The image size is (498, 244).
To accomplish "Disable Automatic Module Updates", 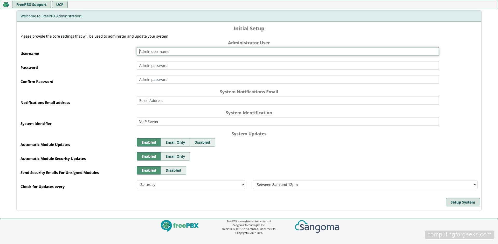I will [202, 142].
